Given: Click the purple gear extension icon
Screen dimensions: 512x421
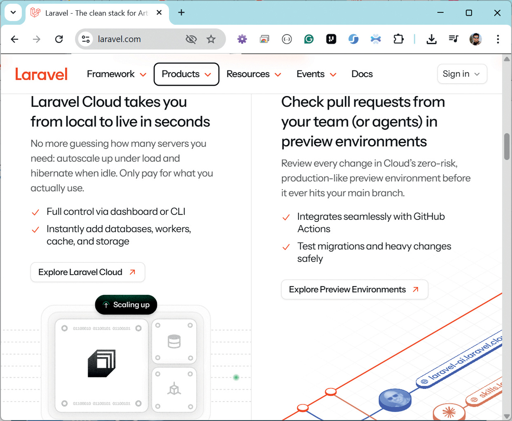Looking at the screenshot, I should (242, 39).
